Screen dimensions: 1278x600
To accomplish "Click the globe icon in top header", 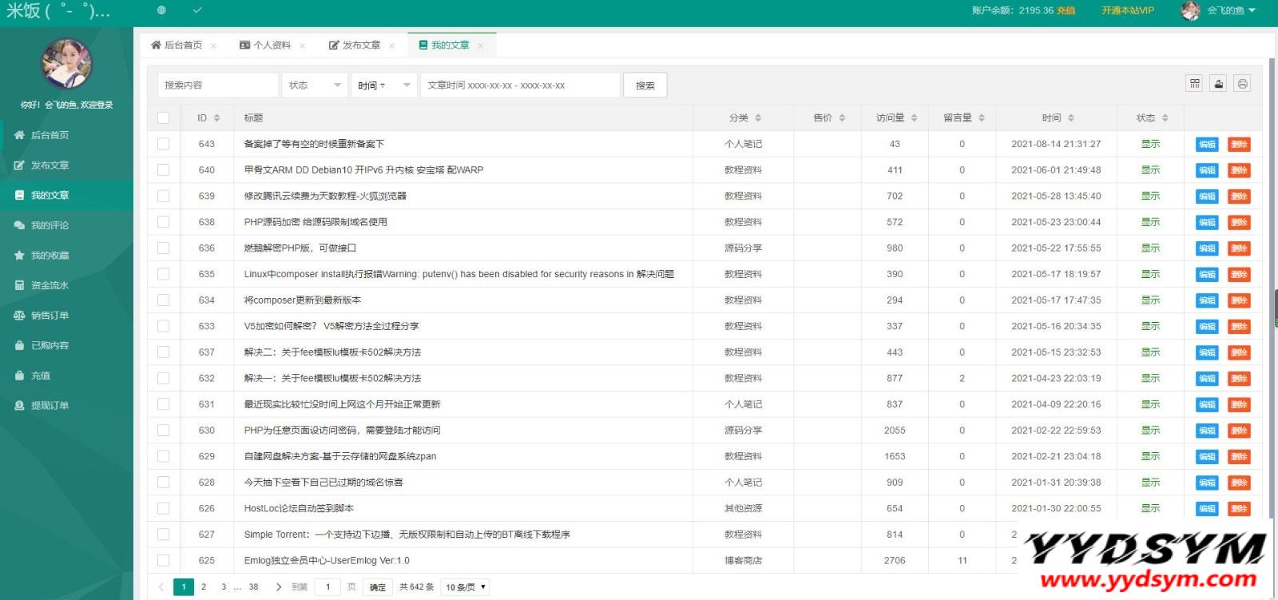I will pos(161,10).
